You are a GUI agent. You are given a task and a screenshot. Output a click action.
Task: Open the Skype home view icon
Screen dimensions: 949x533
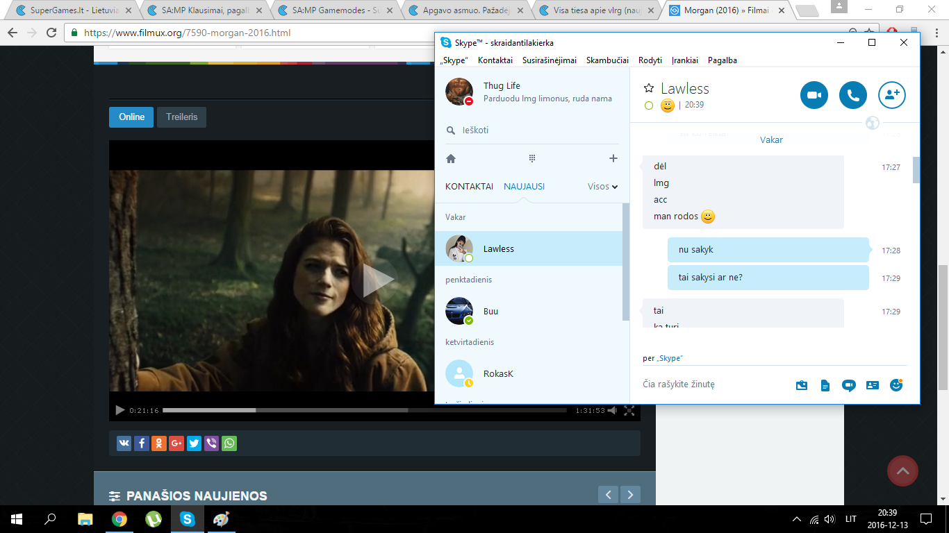[451, 159]
